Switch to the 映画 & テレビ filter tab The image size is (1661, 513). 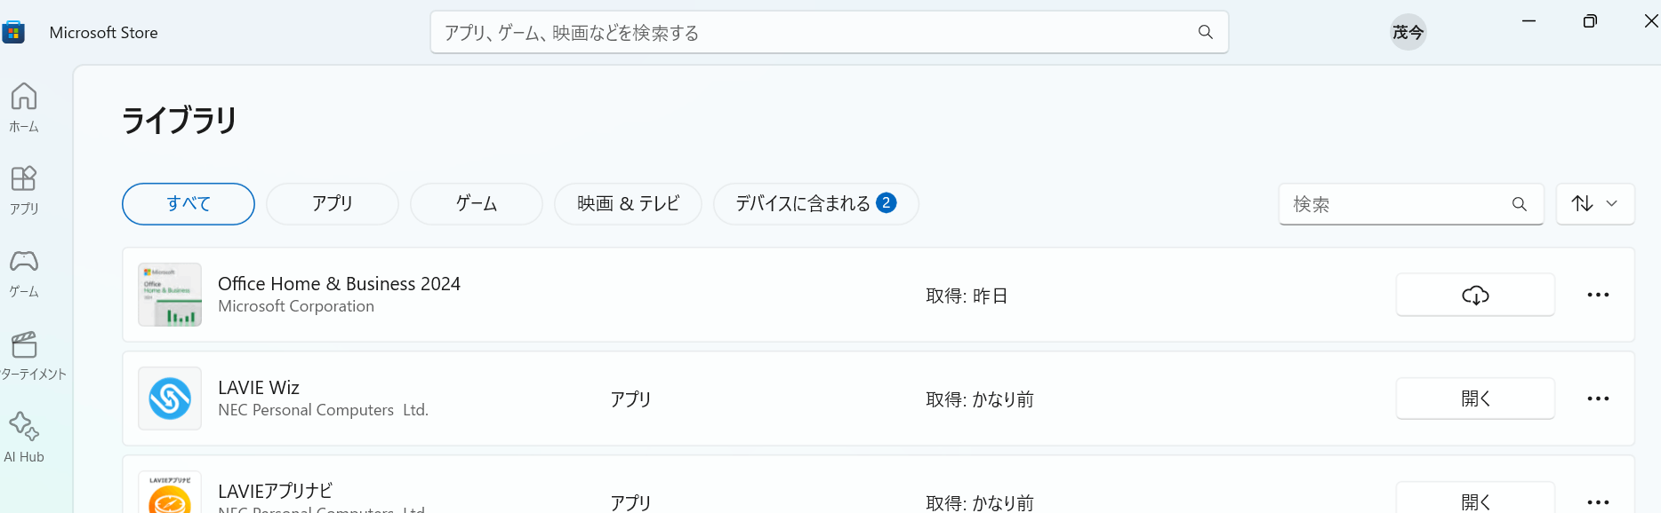click(628, 203)
